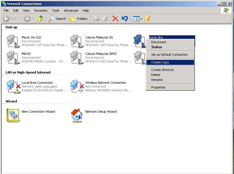Image resolution: width=234 pixels, height=174 pixels.
Task: Click the Network Setup Wizard label
Action: [101, 112]
